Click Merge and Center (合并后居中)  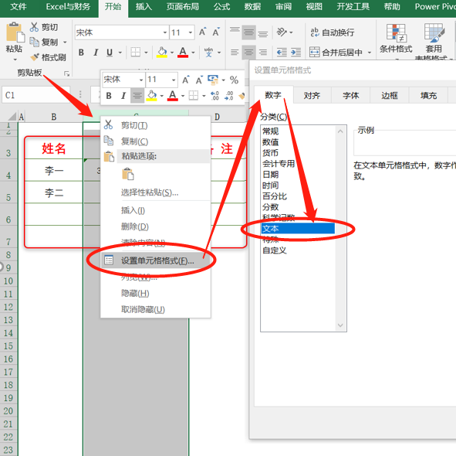[x=336, y=53]
